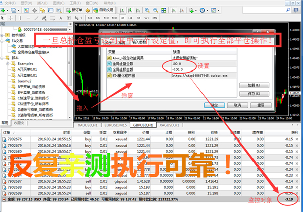
Task: Open the 显示(V) menu
Action: point(26,3)
